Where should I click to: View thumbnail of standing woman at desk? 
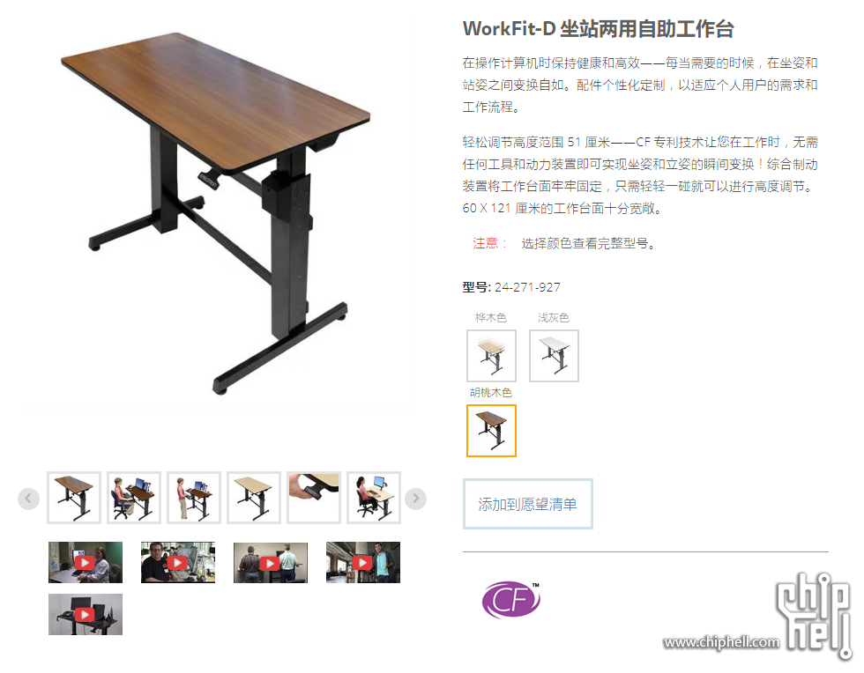tap(194, 498)
